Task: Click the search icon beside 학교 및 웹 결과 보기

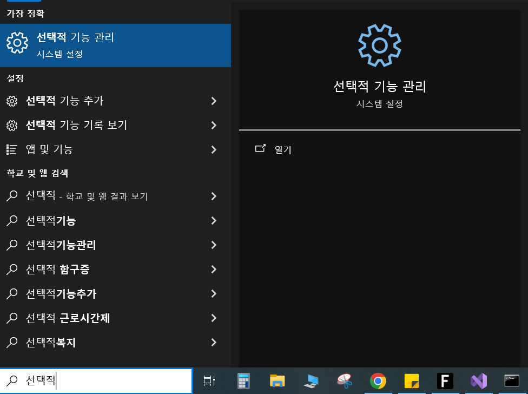Action: [12, 196]
